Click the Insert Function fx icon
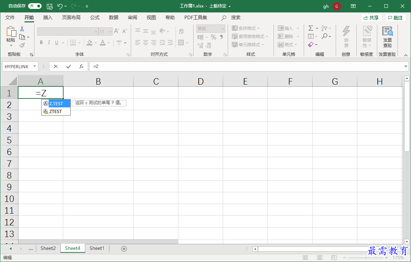Viewport: 411px width, 262px height. coord(81,66)
